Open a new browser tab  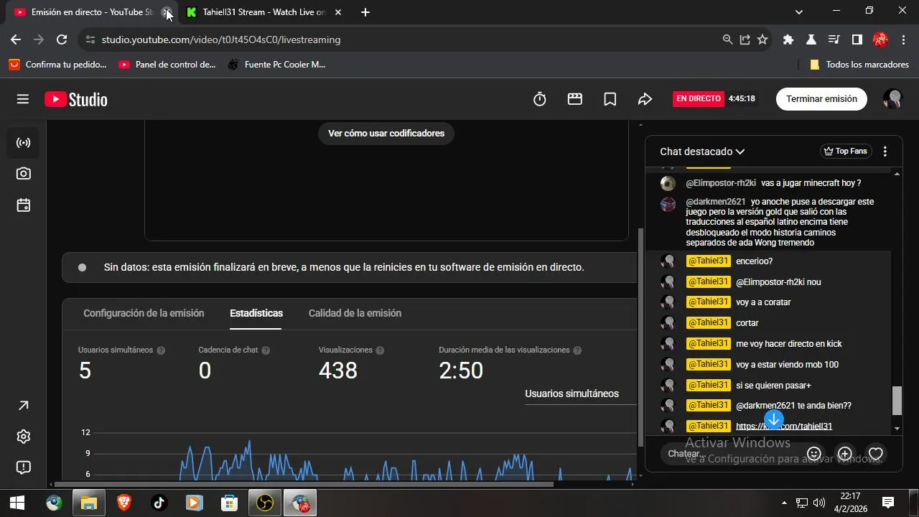tap(365, 12)
